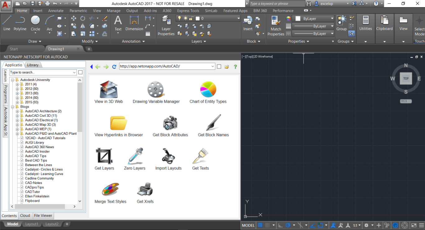Open the Layout1 tab

click(x=32, y=224)
